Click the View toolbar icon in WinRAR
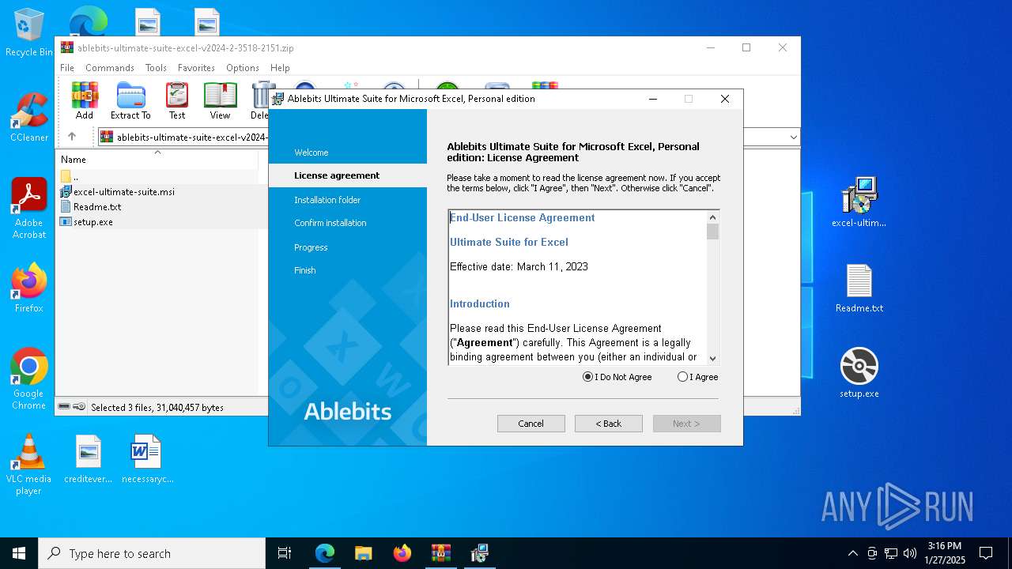Viewport: 1012px width, 569px height. click(x=220, y=100)
